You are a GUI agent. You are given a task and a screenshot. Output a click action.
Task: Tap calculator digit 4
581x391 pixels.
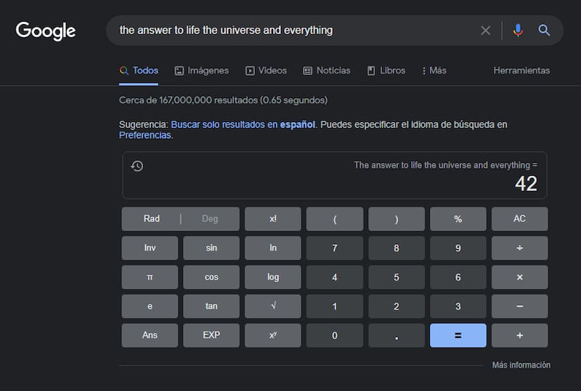335,277
